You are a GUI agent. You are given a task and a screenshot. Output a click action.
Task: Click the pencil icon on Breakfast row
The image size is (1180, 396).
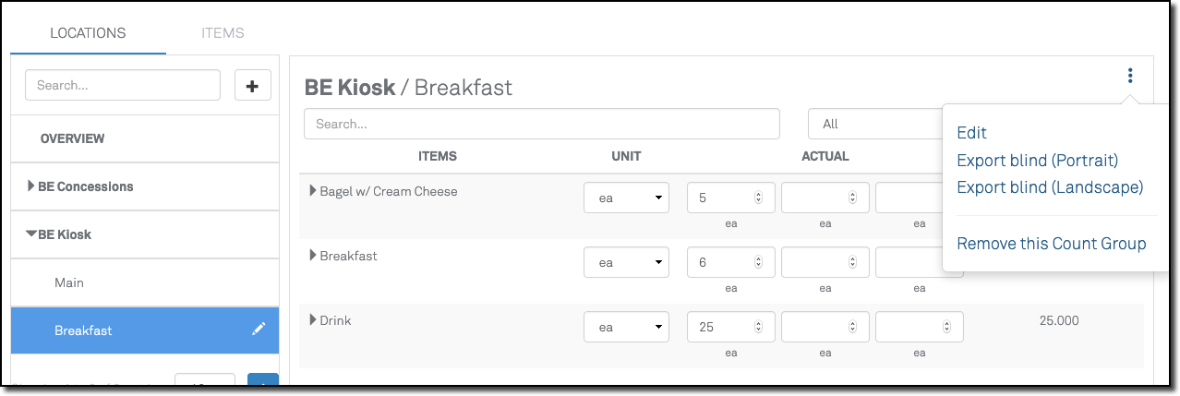click(259, 330)
